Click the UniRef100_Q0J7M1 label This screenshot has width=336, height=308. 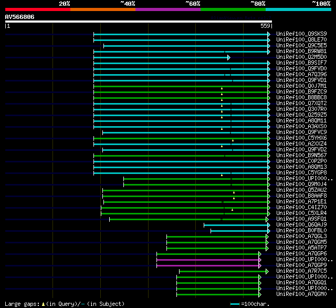301,86
